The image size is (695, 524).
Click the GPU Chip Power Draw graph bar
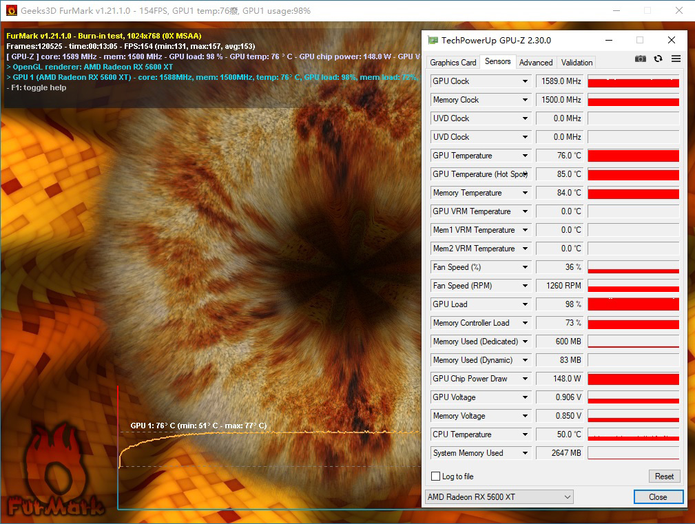pos(633,379)
